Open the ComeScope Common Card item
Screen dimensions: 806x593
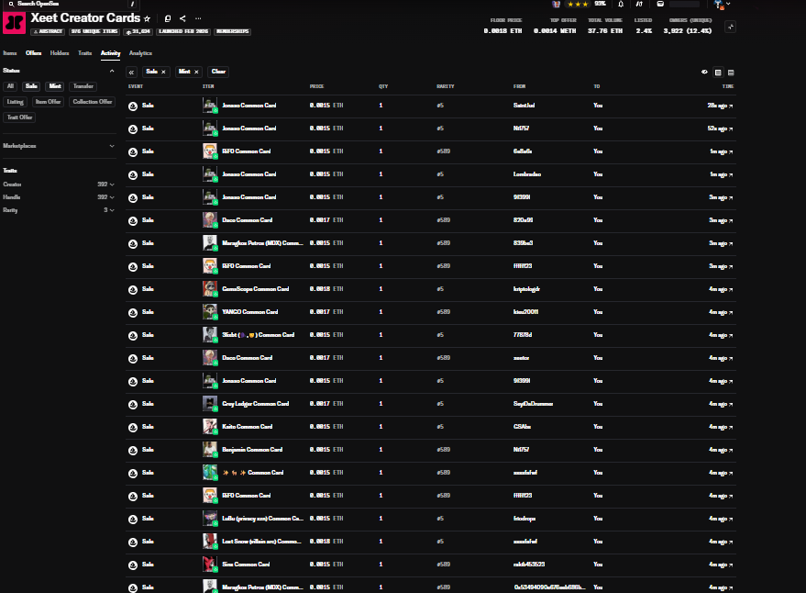point(256,289)
